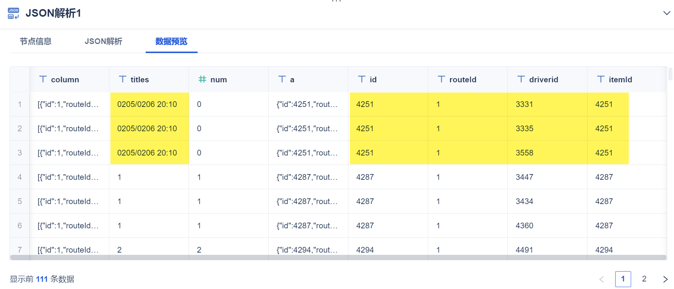The image size is (674, 289).
Task: Click id value 4294 in row 7
Action: tap(365, 250)
